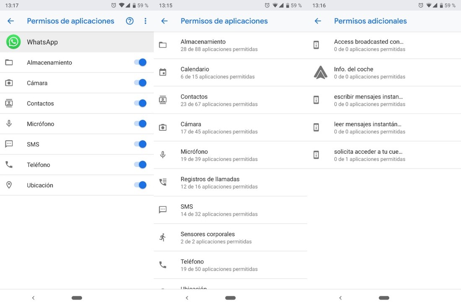Turn off WhatsApp Cámara permission switch

pos(140,83)
